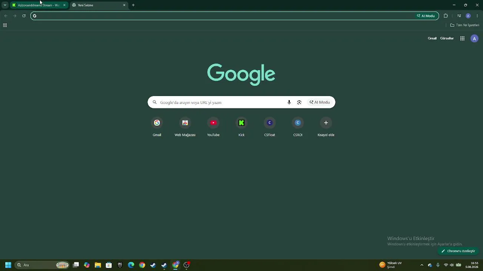Image resolution: width=483 pixels, height=271 pixels.
Task: Open the Extensions puzzle icon
Action: click(x=446, y=16)
